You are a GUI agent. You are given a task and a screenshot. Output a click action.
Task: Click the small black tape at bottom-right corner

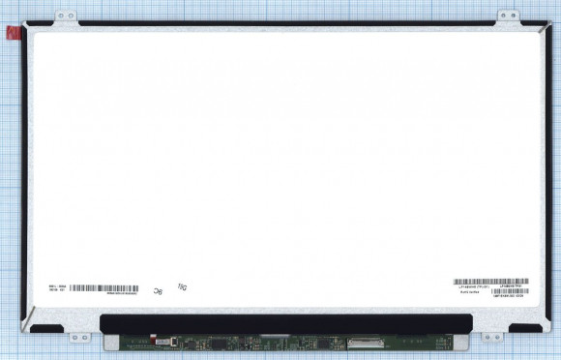click(x=525, y=328)
